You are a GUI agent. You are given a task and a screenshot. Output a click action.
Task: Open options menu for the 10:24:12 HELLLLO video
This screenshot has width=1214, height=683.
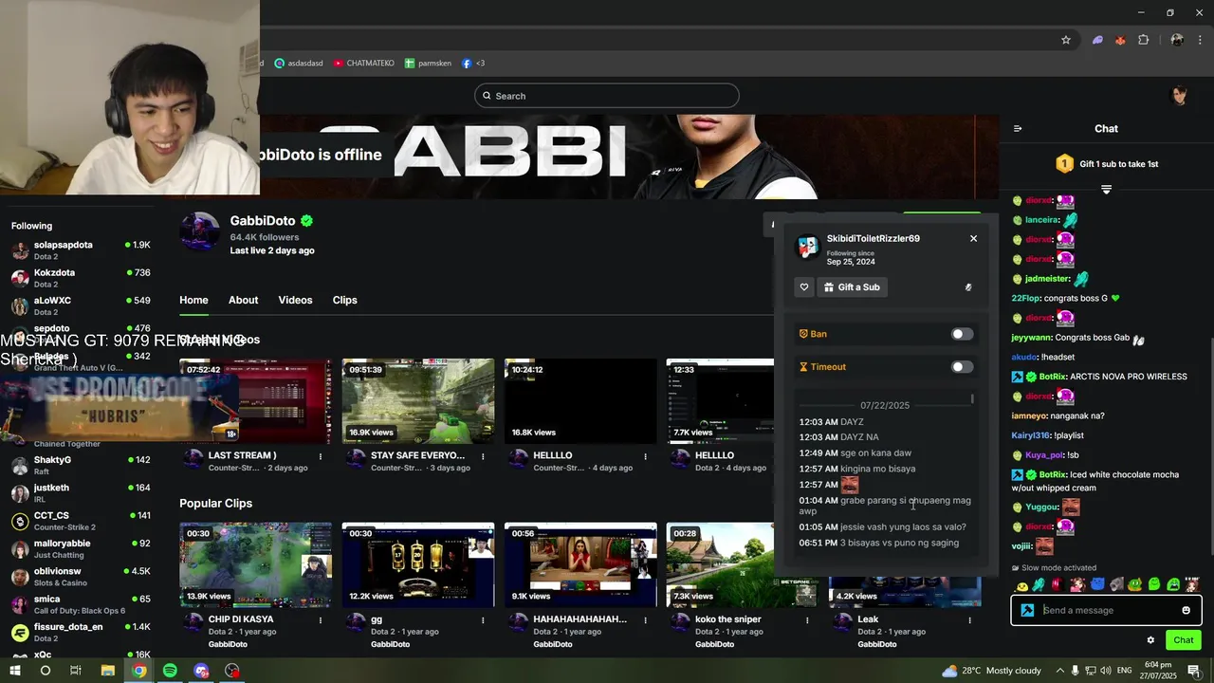tap(645, 456)
